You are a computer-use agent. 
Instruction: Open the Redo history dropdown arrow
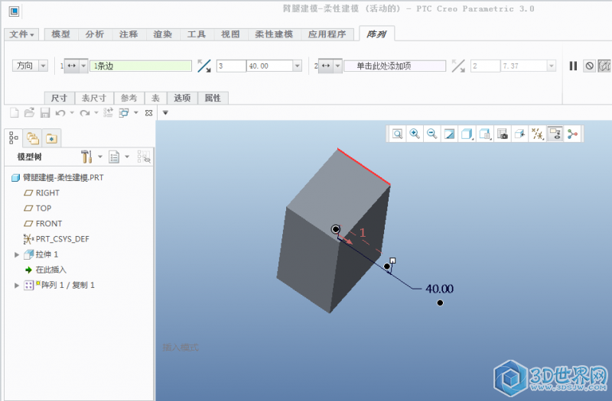click(96, 113)
